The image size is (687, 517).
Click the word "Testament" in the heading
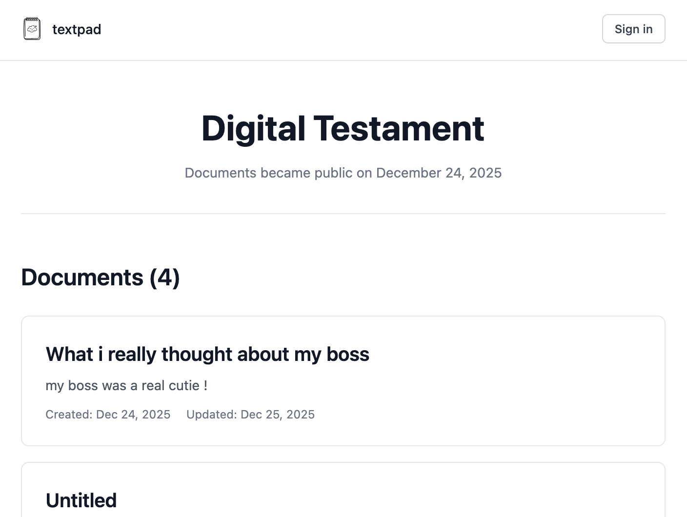tap(399, 129)
